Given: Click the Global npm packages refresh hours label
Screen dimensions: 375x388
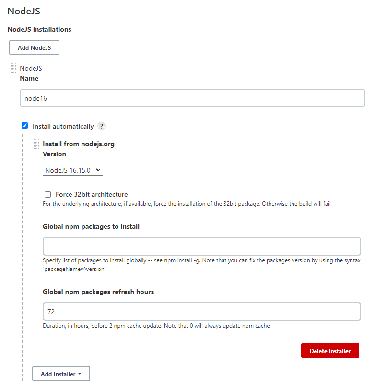Looking at the screenshot, I should coord(98,292).
